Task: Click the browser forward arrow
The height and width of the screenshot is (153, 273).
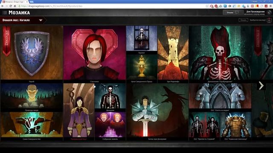Action: click(7, 6)
